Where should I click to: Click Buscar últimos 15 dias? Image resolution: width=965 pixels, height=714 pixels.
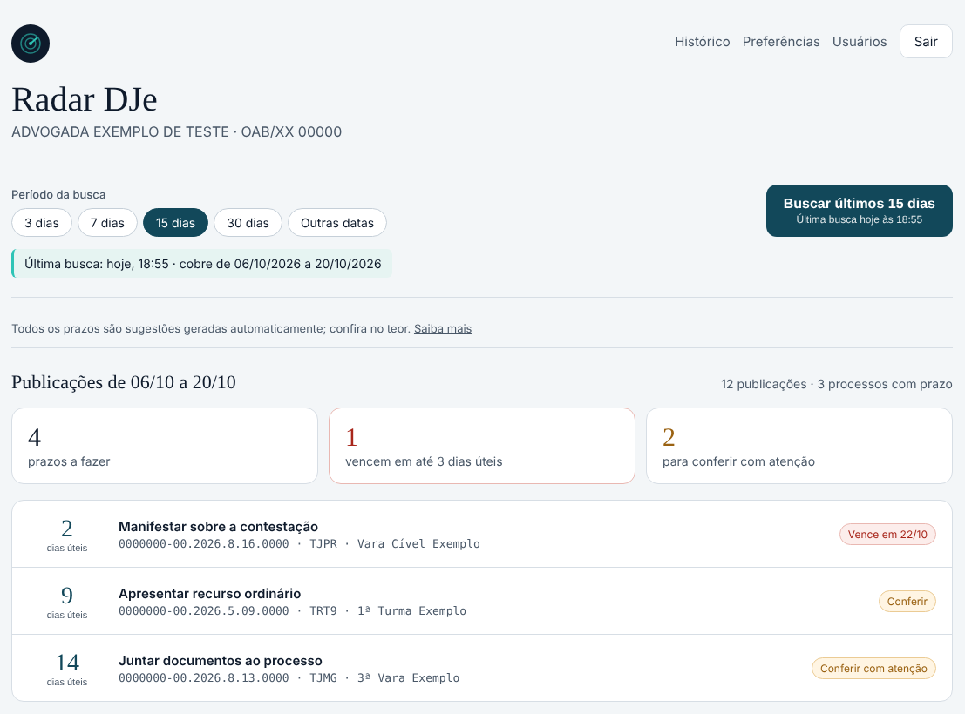860,211
